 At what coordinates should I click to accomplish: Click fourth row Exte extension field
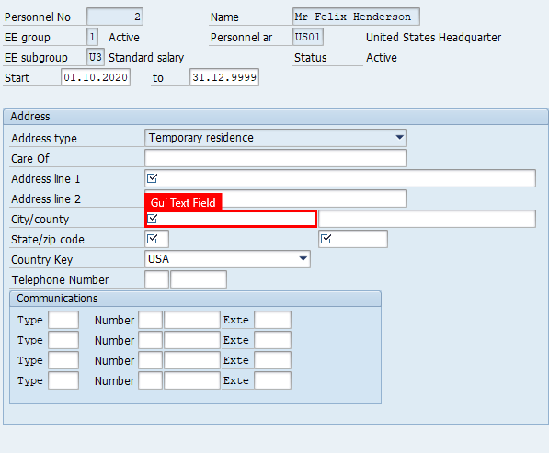[272, 380]
